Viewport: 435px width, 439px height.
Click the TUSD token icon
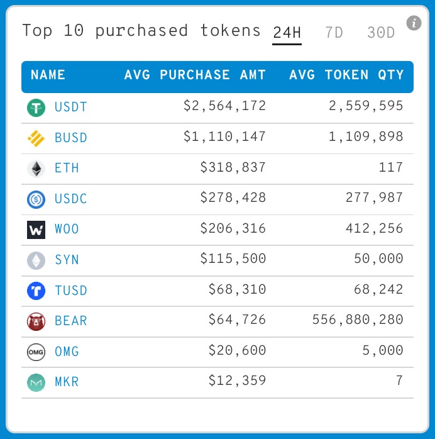(x=36, y=291)
